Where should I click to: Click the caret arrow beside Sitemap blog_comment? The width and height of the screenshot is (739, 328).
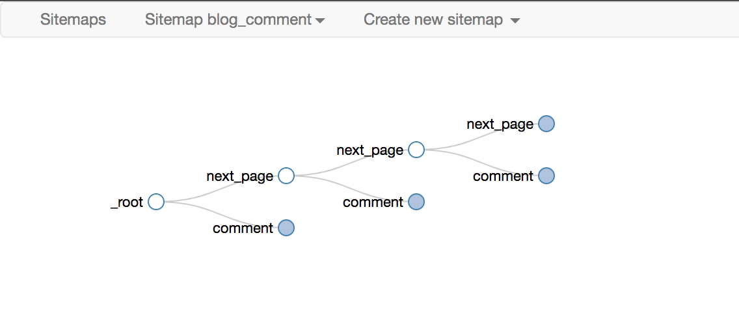(x=320, y=21)
